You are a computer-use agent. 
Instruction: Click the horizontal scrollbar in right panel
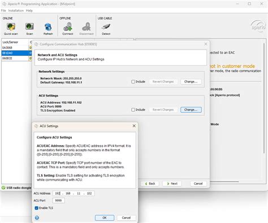[224, 182]
